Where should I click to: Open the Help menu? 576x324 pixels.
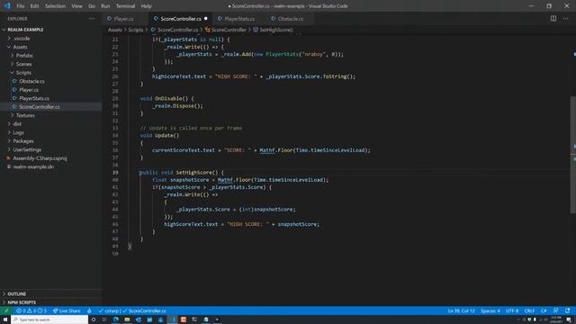point(146,6)
